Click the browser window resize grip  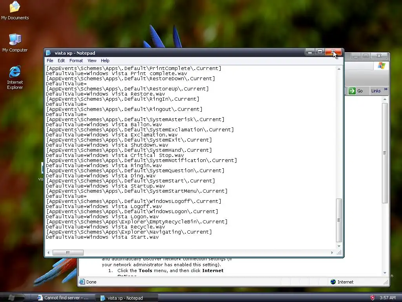386,282
